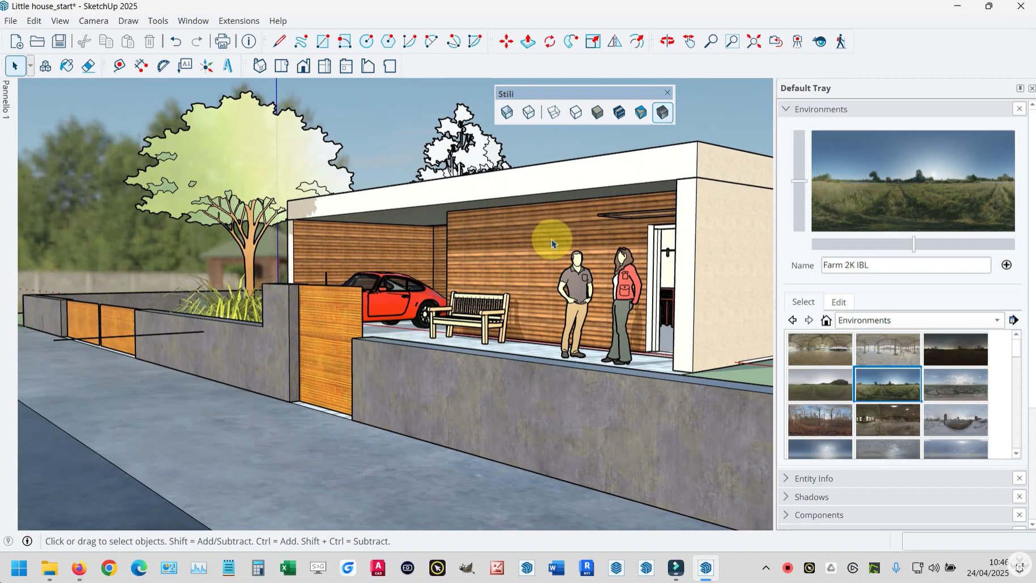
Task: Toggle X-Ray face style in Stili
Action: coord(507,112)
